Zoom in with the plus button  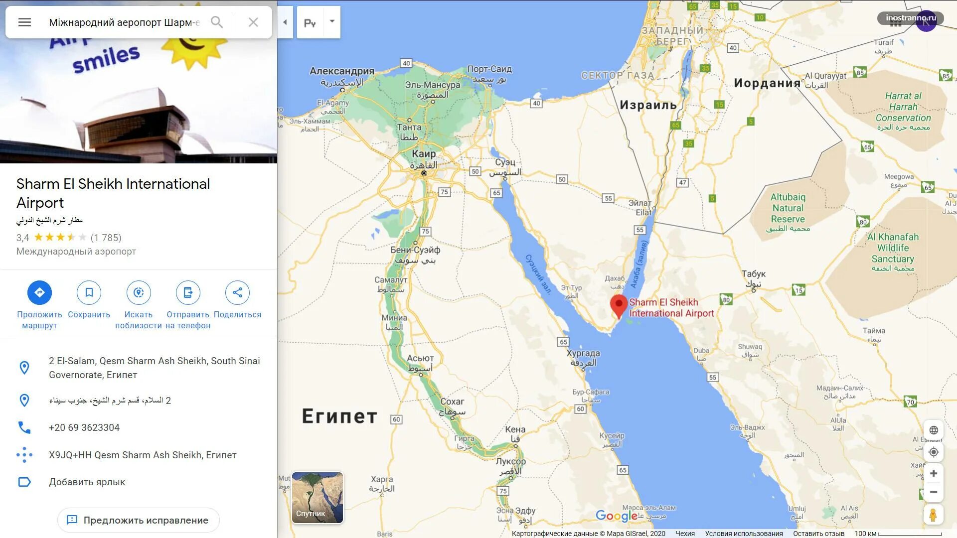point(934,473)
